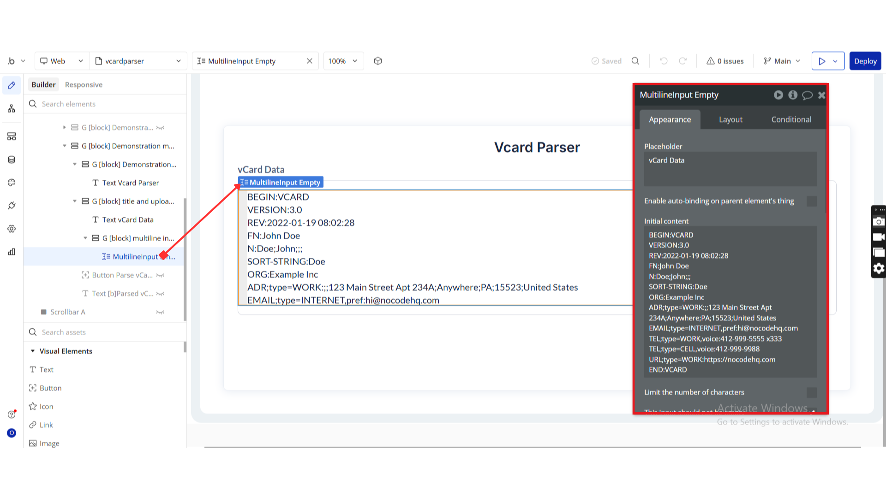
Task: Switch to the Layout tab
Action: [x=730, y=119]
